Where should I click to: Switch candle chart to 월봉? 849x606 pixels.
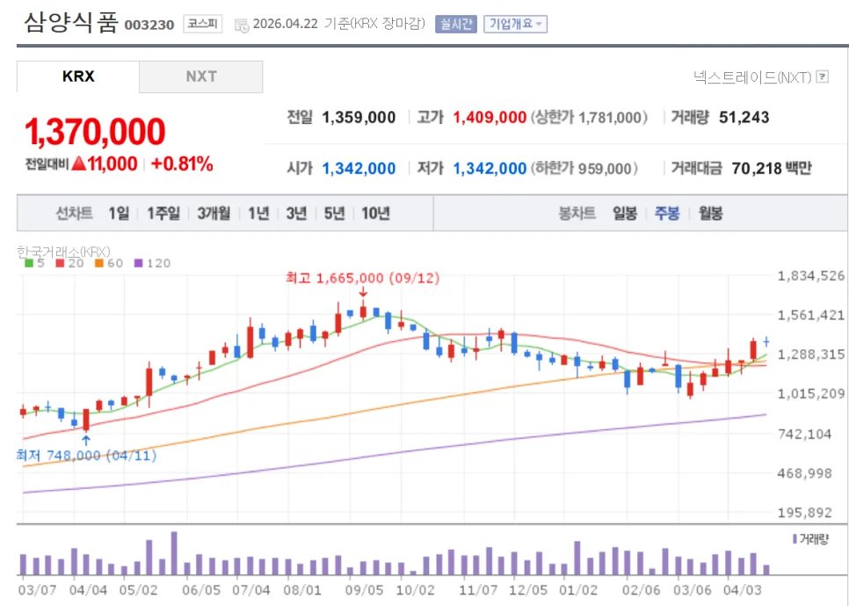click(x=710, y=214)
